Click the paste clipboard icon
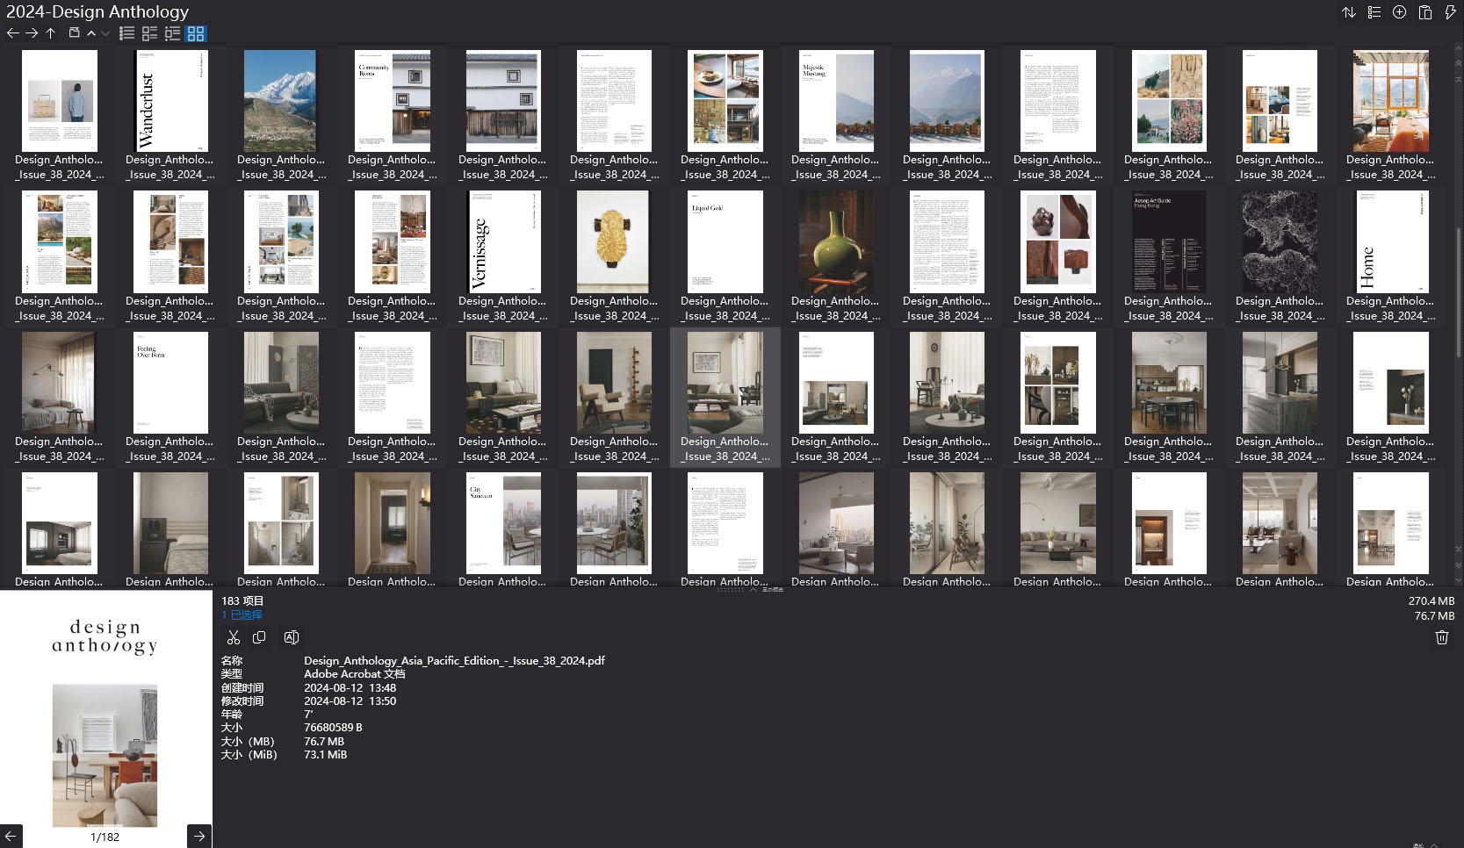Image resolution: width=1464 pixels, height=848 pixels. pos(1424,12)
